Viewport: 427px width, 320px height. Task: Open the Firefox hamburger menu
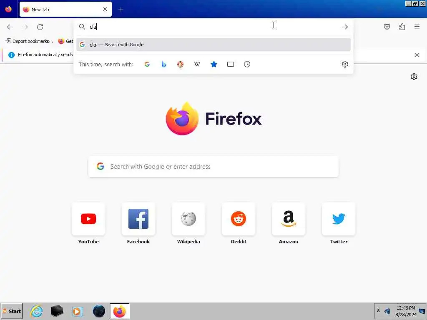(x=417, y=27)
